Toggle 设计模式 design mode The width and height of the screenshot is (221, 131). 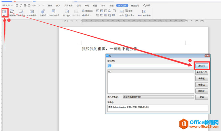(x=67, y=13)
